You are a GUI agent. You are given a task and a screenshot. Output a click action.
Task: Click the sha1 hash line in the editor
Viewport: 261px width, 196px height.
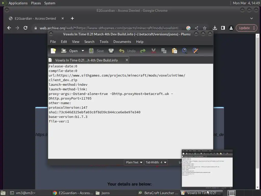point(94,112)
